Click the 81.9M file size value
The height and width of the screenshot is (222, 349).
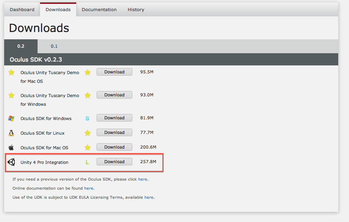point(147,118)
